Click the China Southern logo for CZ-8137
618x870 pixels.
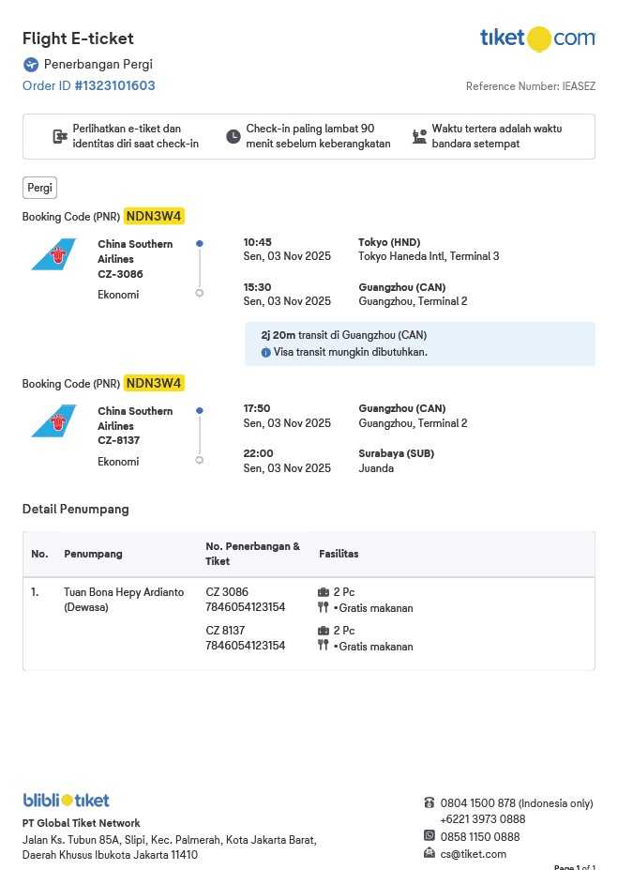pos(53,421)
